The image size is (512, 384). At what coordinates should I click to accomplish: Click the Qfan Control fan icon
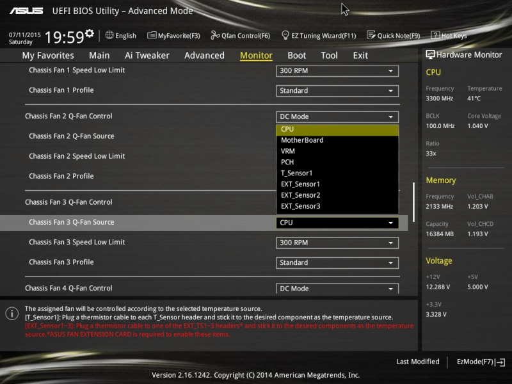(215, 35)
